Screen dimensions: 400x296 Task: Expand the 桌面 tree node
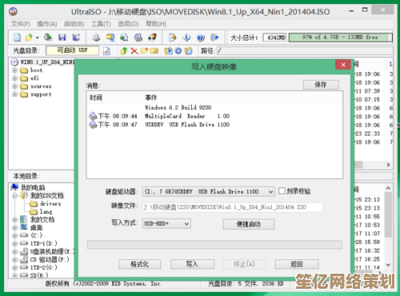[15, 227]
